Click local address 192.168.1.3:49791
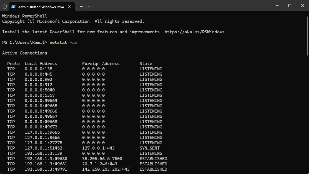The image size is (309, 174). (x=46, y=169)
